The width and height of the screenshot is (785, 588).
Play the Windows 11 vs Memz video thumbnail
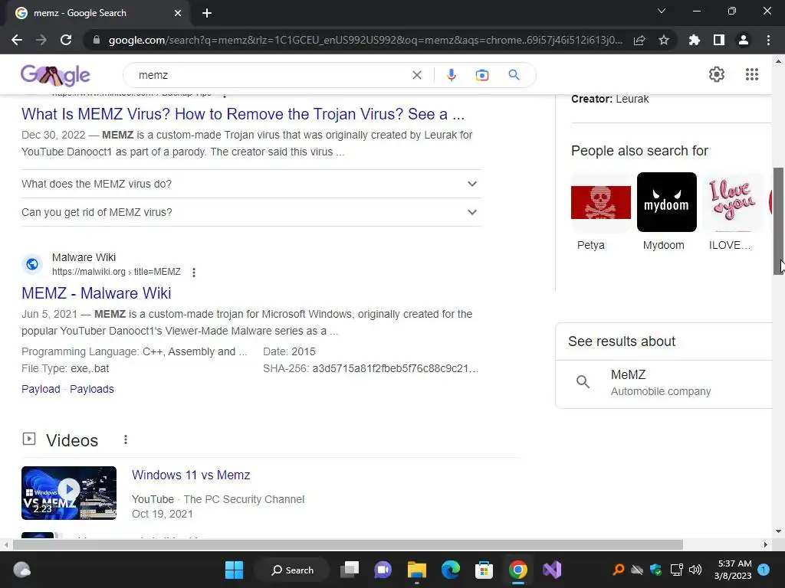(x=69, y=492)
